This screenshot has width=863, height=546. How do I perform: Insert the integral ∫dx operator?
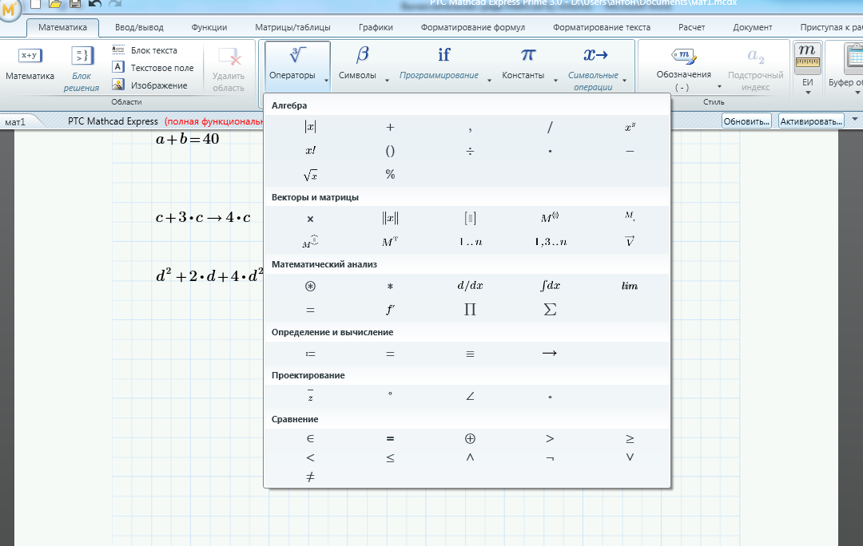550,285
